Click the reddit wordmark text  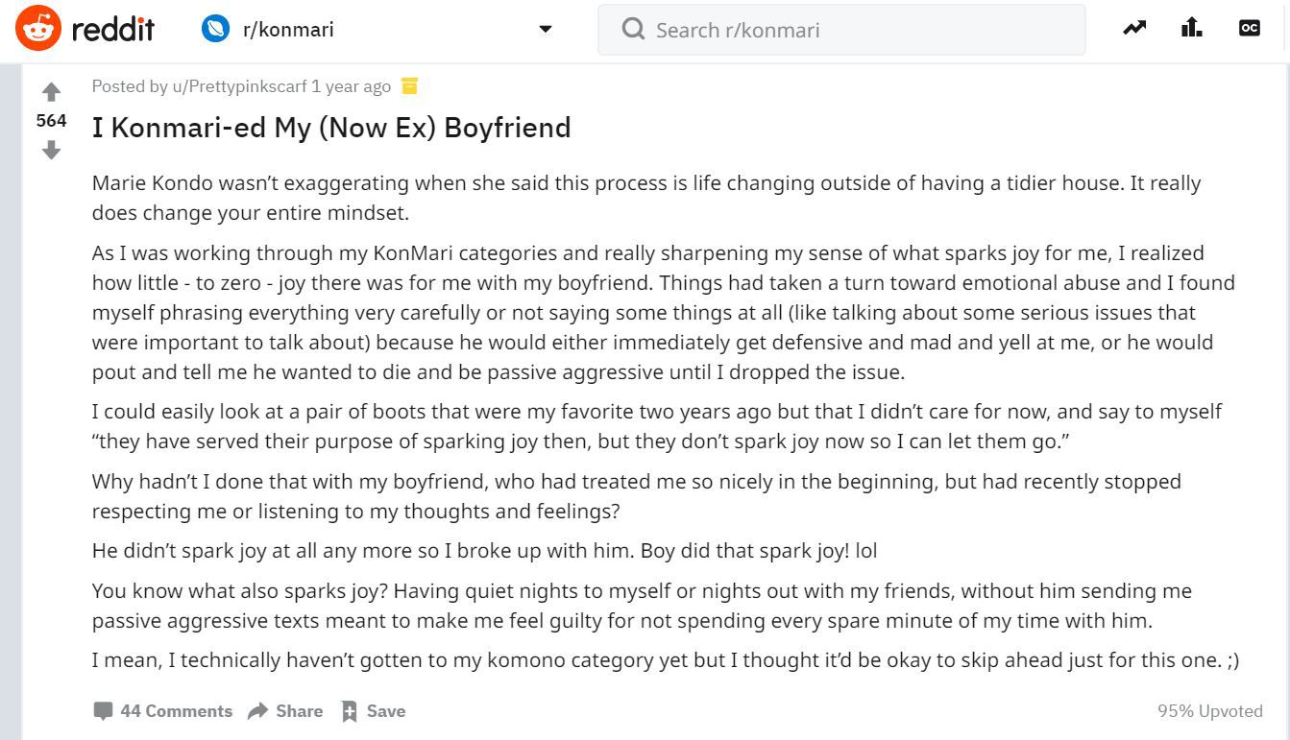[113, 30]
